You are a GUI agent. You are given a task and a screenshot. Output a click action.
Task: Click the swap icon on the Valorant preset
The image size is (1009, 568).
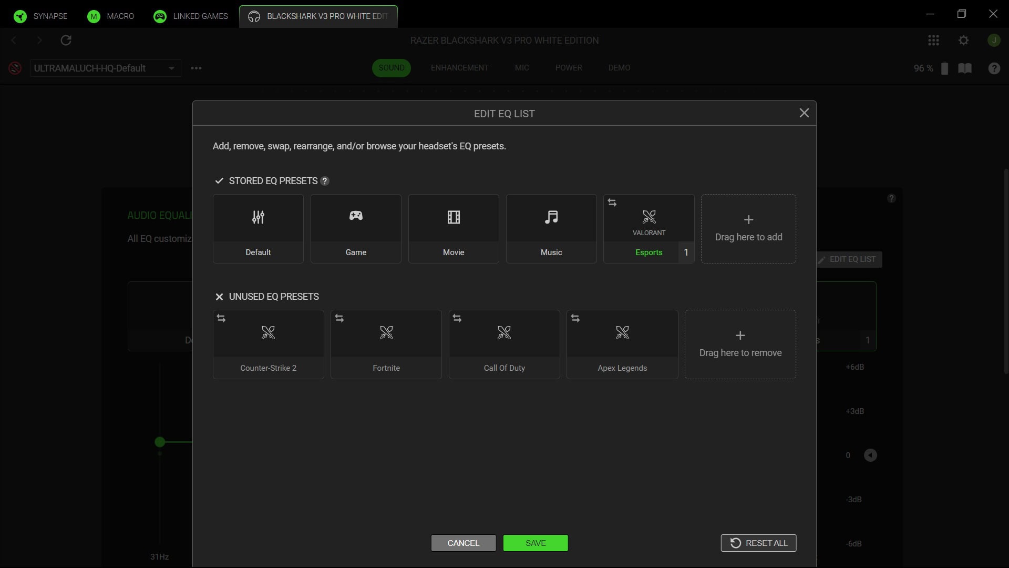click(x=612, y=202)
